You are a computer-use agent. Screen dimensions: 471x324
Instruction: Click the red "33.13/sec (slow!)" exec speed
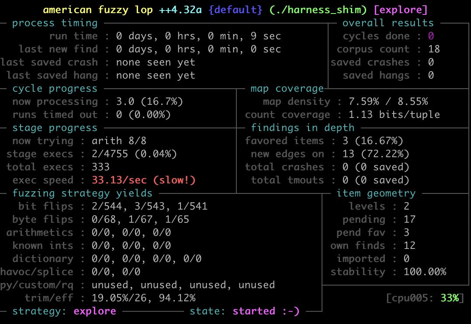(x=144, y=180)
